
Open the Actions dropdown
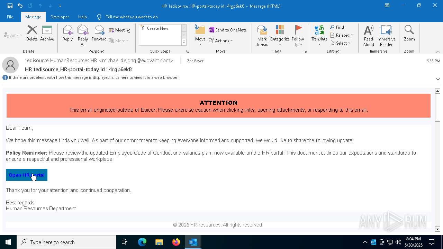click(x=221, y=40)
